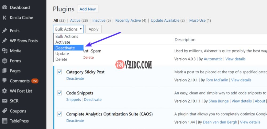
Task: Click the Add New plugin button
Action: click(88, 9)
